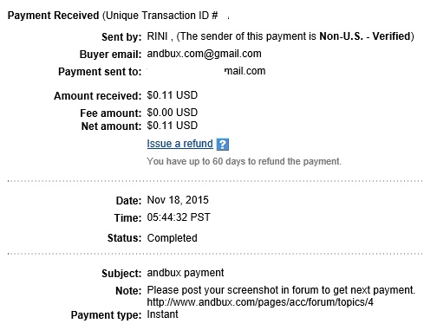Image resolution: width=424 pixels, height=330 pixels.
Task: Click the Fee amount value $0.00 USD
Action: (173, 113)
